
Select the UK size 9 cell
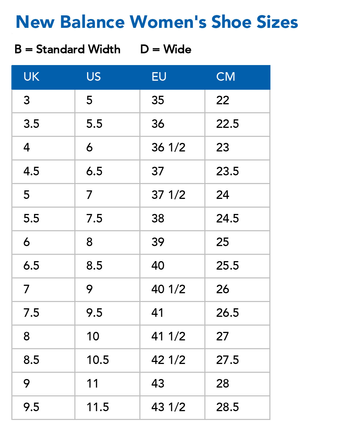pos(44,384)
